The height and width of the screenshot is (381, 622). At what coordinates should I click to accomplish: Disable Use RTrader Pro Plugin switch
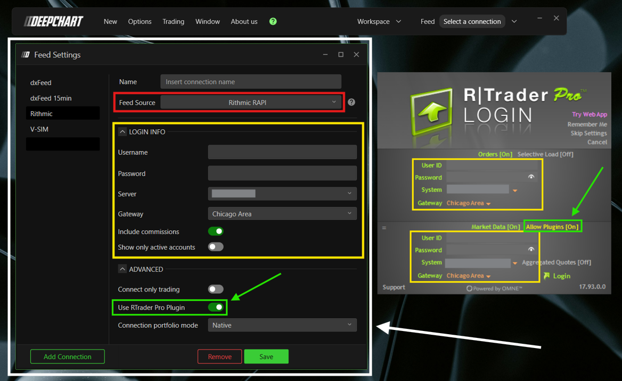pos(216,307)
